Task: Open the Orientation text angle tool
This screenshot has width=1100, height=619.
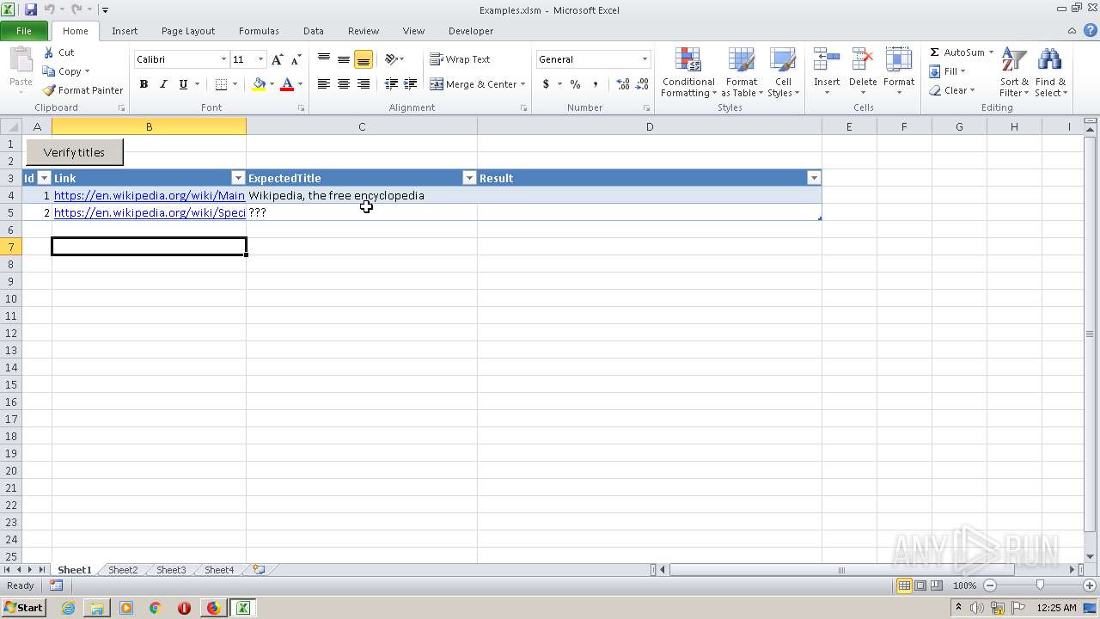Action: click(x=394, y=59)
